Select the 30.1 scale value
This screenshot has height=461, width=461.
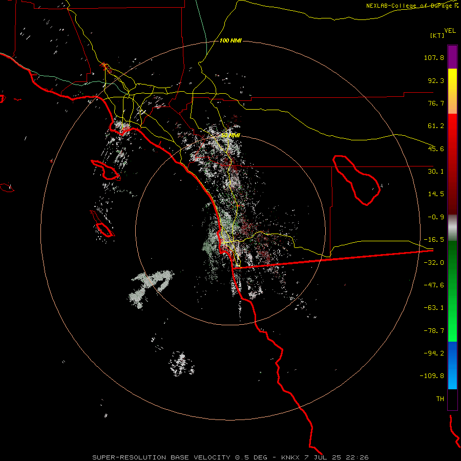pos(436,172)
